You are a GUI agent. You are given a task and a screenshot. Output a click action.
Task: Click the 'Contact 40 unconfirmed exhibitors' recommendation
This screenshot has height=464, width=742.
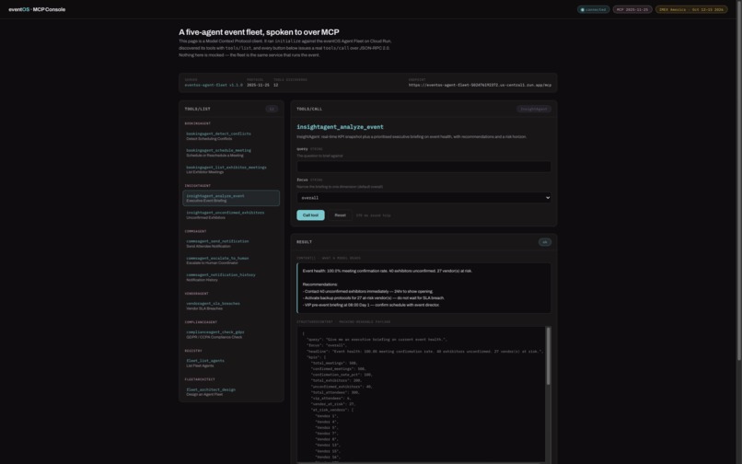click(x=367, y=291)
